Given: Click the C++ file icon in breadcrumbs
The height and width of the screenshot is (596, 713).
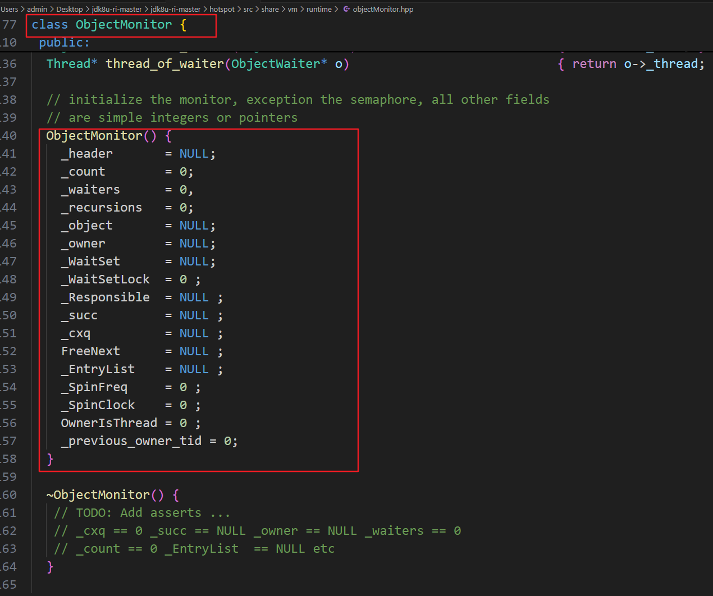Looking at the screenshot, I should 346,9.
